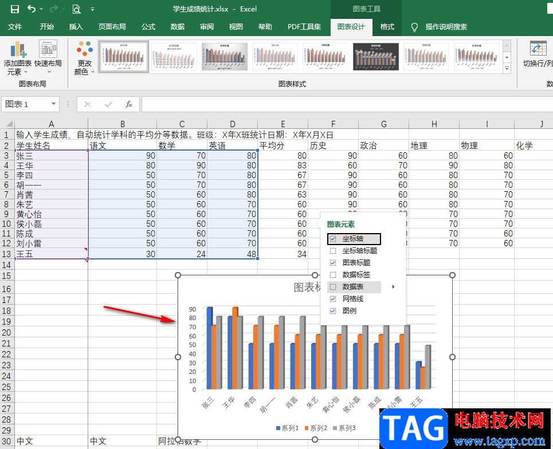Enable the 数据标签 (Data Labels) checkbox
This screenshot has width=553, height=449.
(332, 274)
